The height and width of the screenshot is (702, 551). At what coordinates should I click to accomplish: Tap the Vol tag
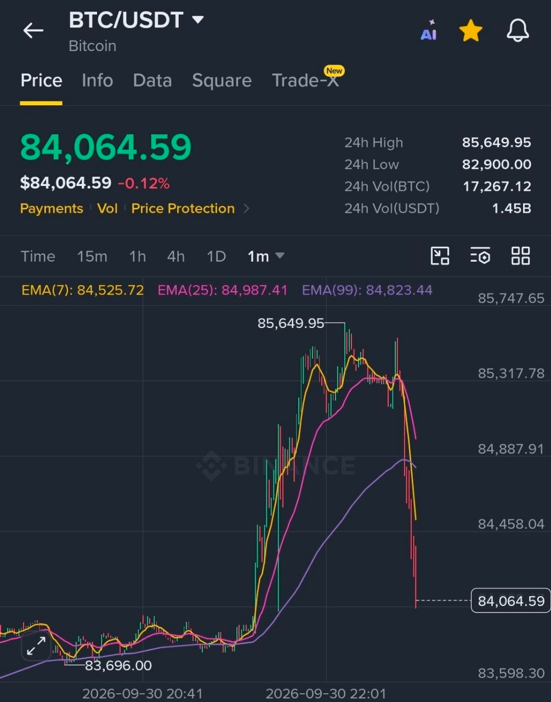click(x=107, y=208)
